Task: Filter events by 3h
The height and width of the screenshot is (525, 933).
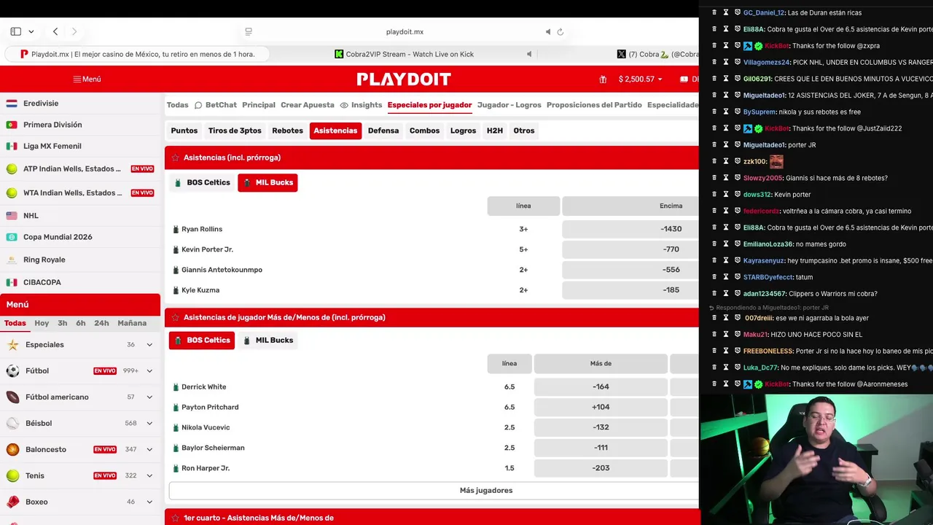Action: 63,323
